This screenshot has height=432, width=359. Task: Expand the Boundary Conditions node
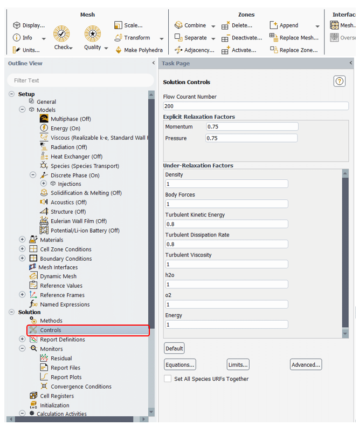pyautogui.click(x=22, y=259)
